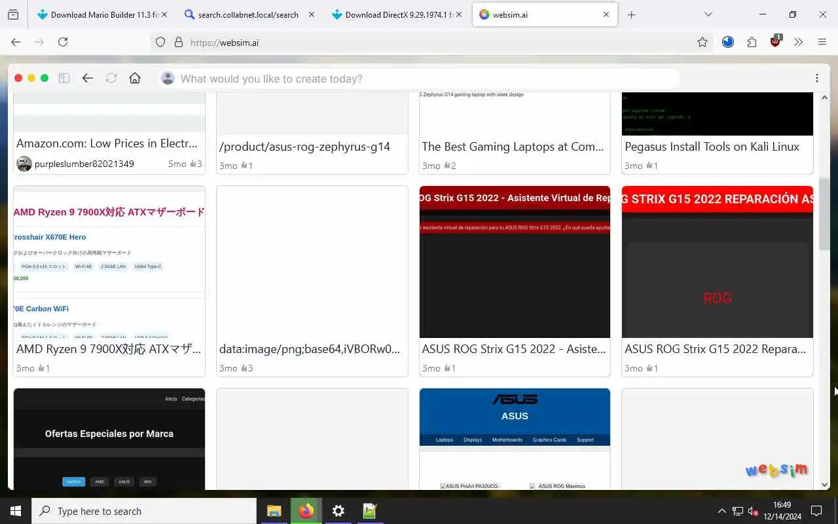Image resolution: width=838 pixels, height=524 pixels.
Task: Click the green dot in websim header
Action: pyautogui.click(x=45, y=78)
